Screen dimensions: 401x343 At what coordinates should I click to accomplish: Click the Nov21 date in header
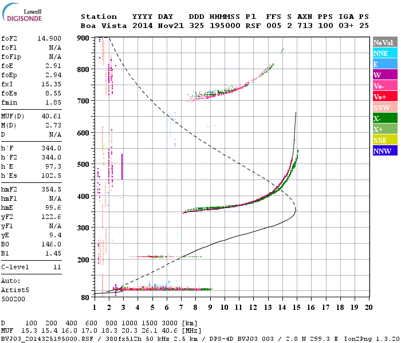tap(171, 26)
